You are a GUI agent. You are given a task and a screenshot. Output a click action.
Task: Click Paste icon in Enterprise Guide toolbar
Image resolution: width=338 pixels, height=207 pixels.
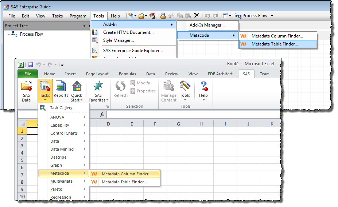(188, 16)
